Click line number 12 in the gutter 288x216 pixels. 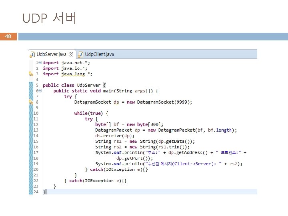(36, 124)
